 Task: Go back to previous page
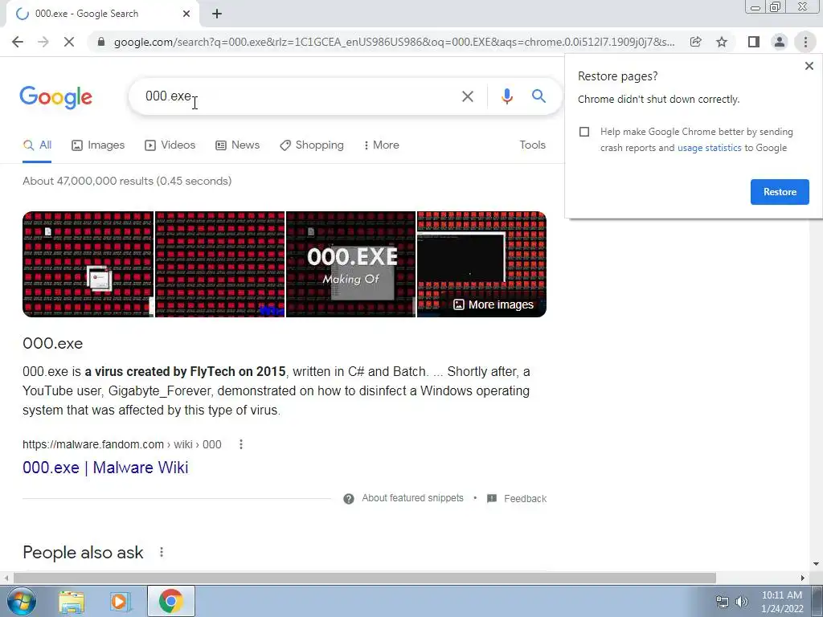click(x=18, y=42)
